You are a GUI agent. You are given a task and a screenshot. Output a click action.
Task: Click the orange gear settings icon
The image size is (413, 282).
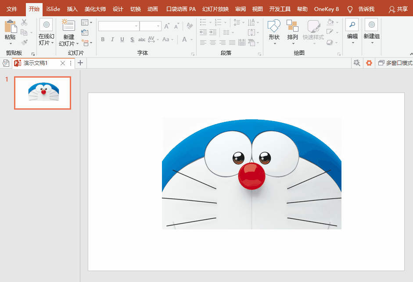point(369,63)
